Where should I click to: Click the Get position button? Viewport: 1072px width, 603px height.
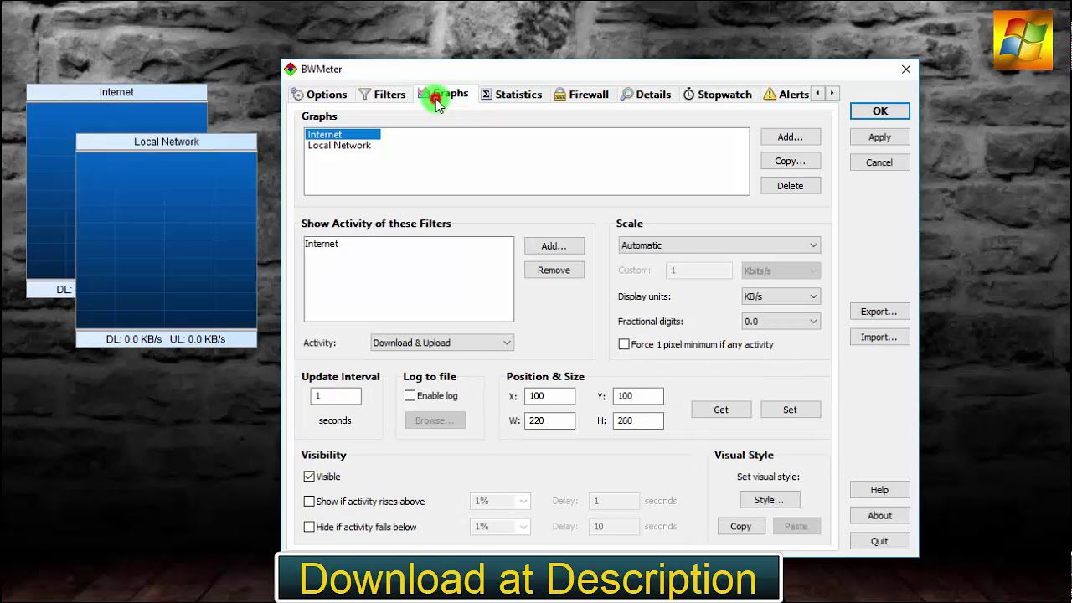coord(721,410)
